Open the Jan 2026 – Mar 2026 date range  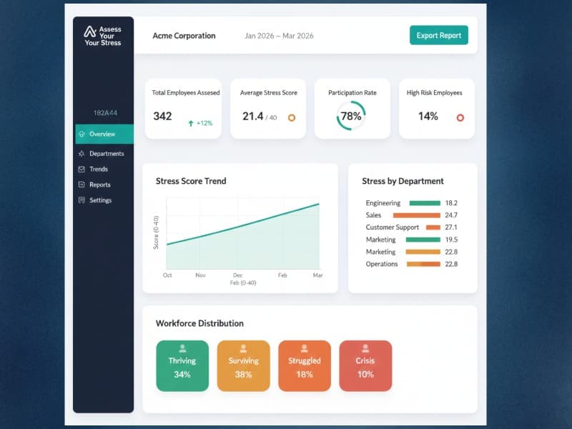(280, 35)
